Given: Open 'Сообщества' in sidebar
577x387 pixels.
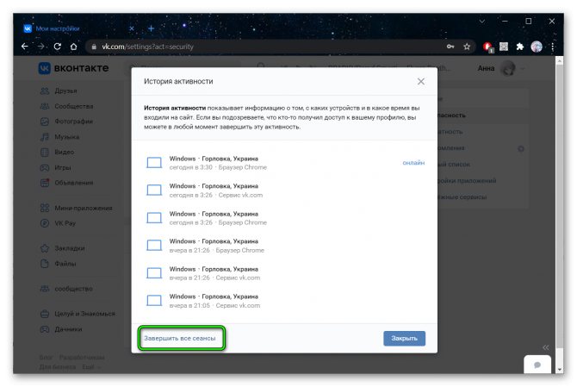Looking at the screenshot, I should (66, 106).
